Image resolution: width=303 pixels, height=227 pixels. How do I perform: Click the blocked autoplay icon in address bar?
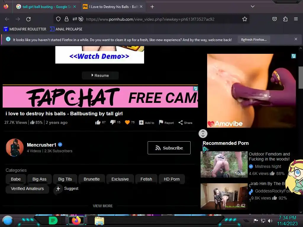tap(81, 19)
